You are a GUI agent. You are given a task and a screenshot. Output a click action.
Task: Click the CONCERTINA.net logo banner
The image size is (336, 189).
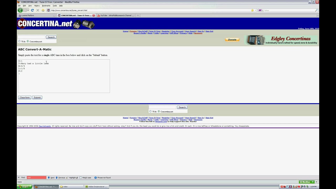(x=56, y=24)
